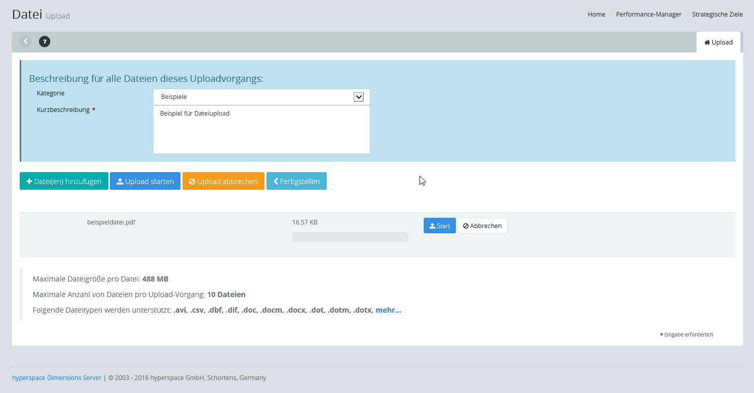The width and height of the screenshot is (754, 393).
Task: Click the chevron icon on Fertigstellen
Action: coord(276,181)
